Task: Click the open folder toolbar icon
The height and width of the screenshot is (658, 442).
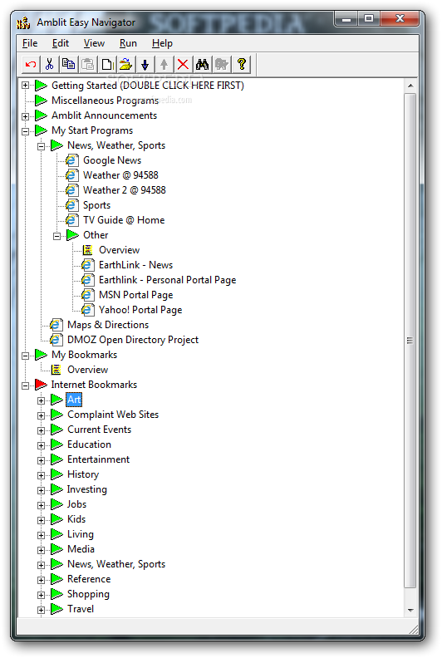Action: point(125,64)
